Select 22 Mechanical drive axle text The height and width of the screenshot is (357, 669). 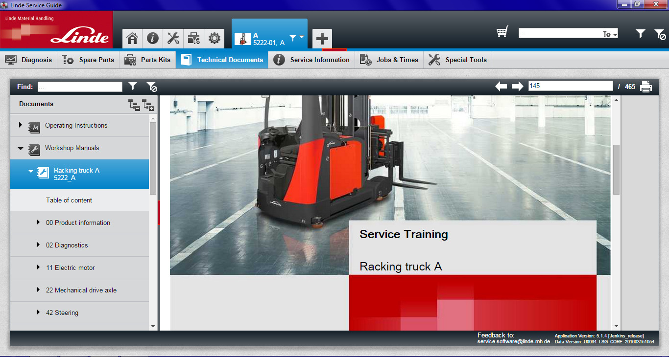81,290
